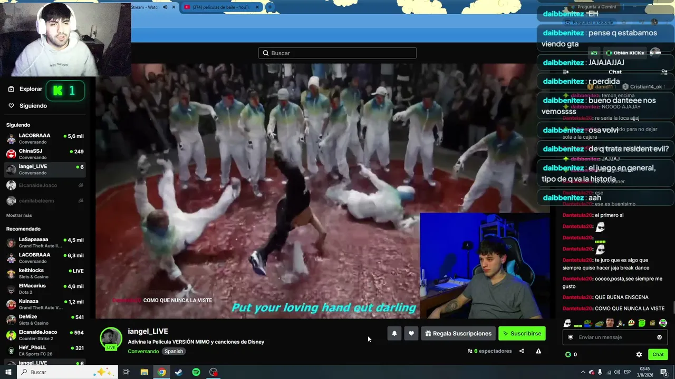Open Steam from the taskbar

179,372
